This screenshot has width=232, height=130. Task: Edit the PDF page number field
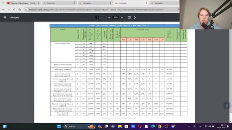97,17
